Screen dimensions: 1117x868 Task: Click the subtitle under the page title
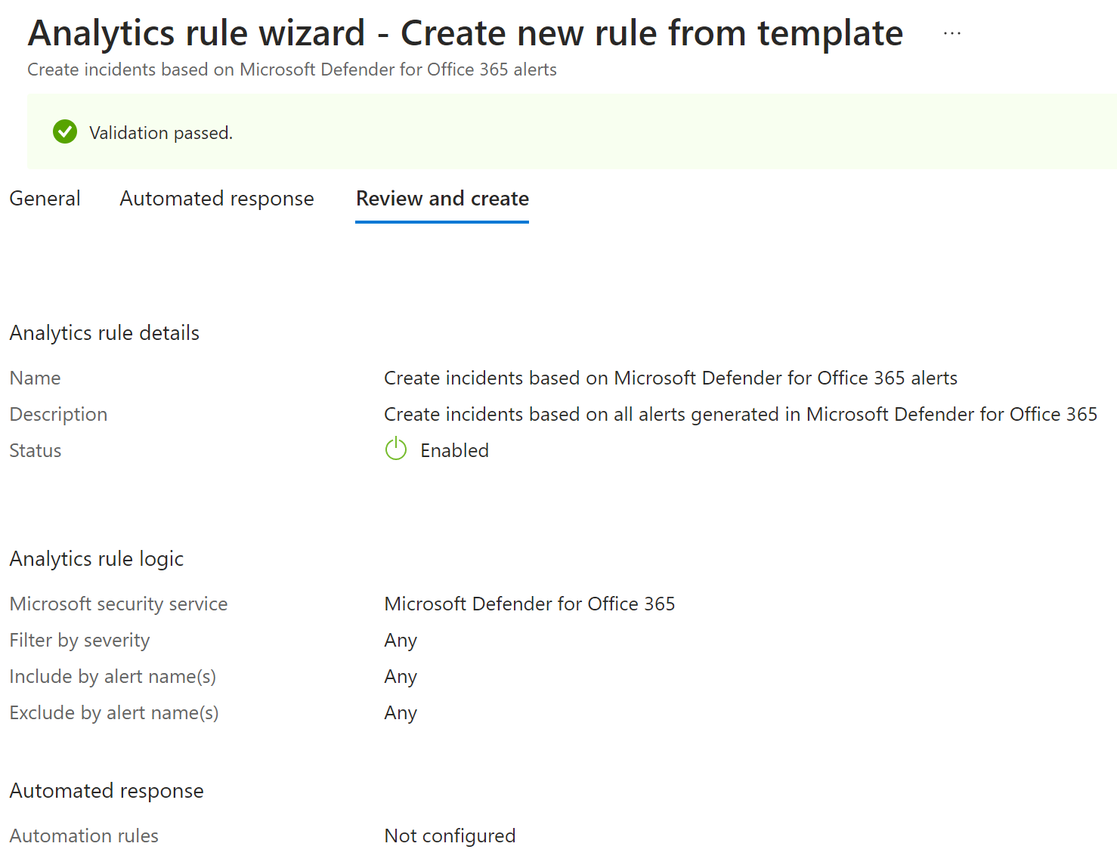[292, 70]
